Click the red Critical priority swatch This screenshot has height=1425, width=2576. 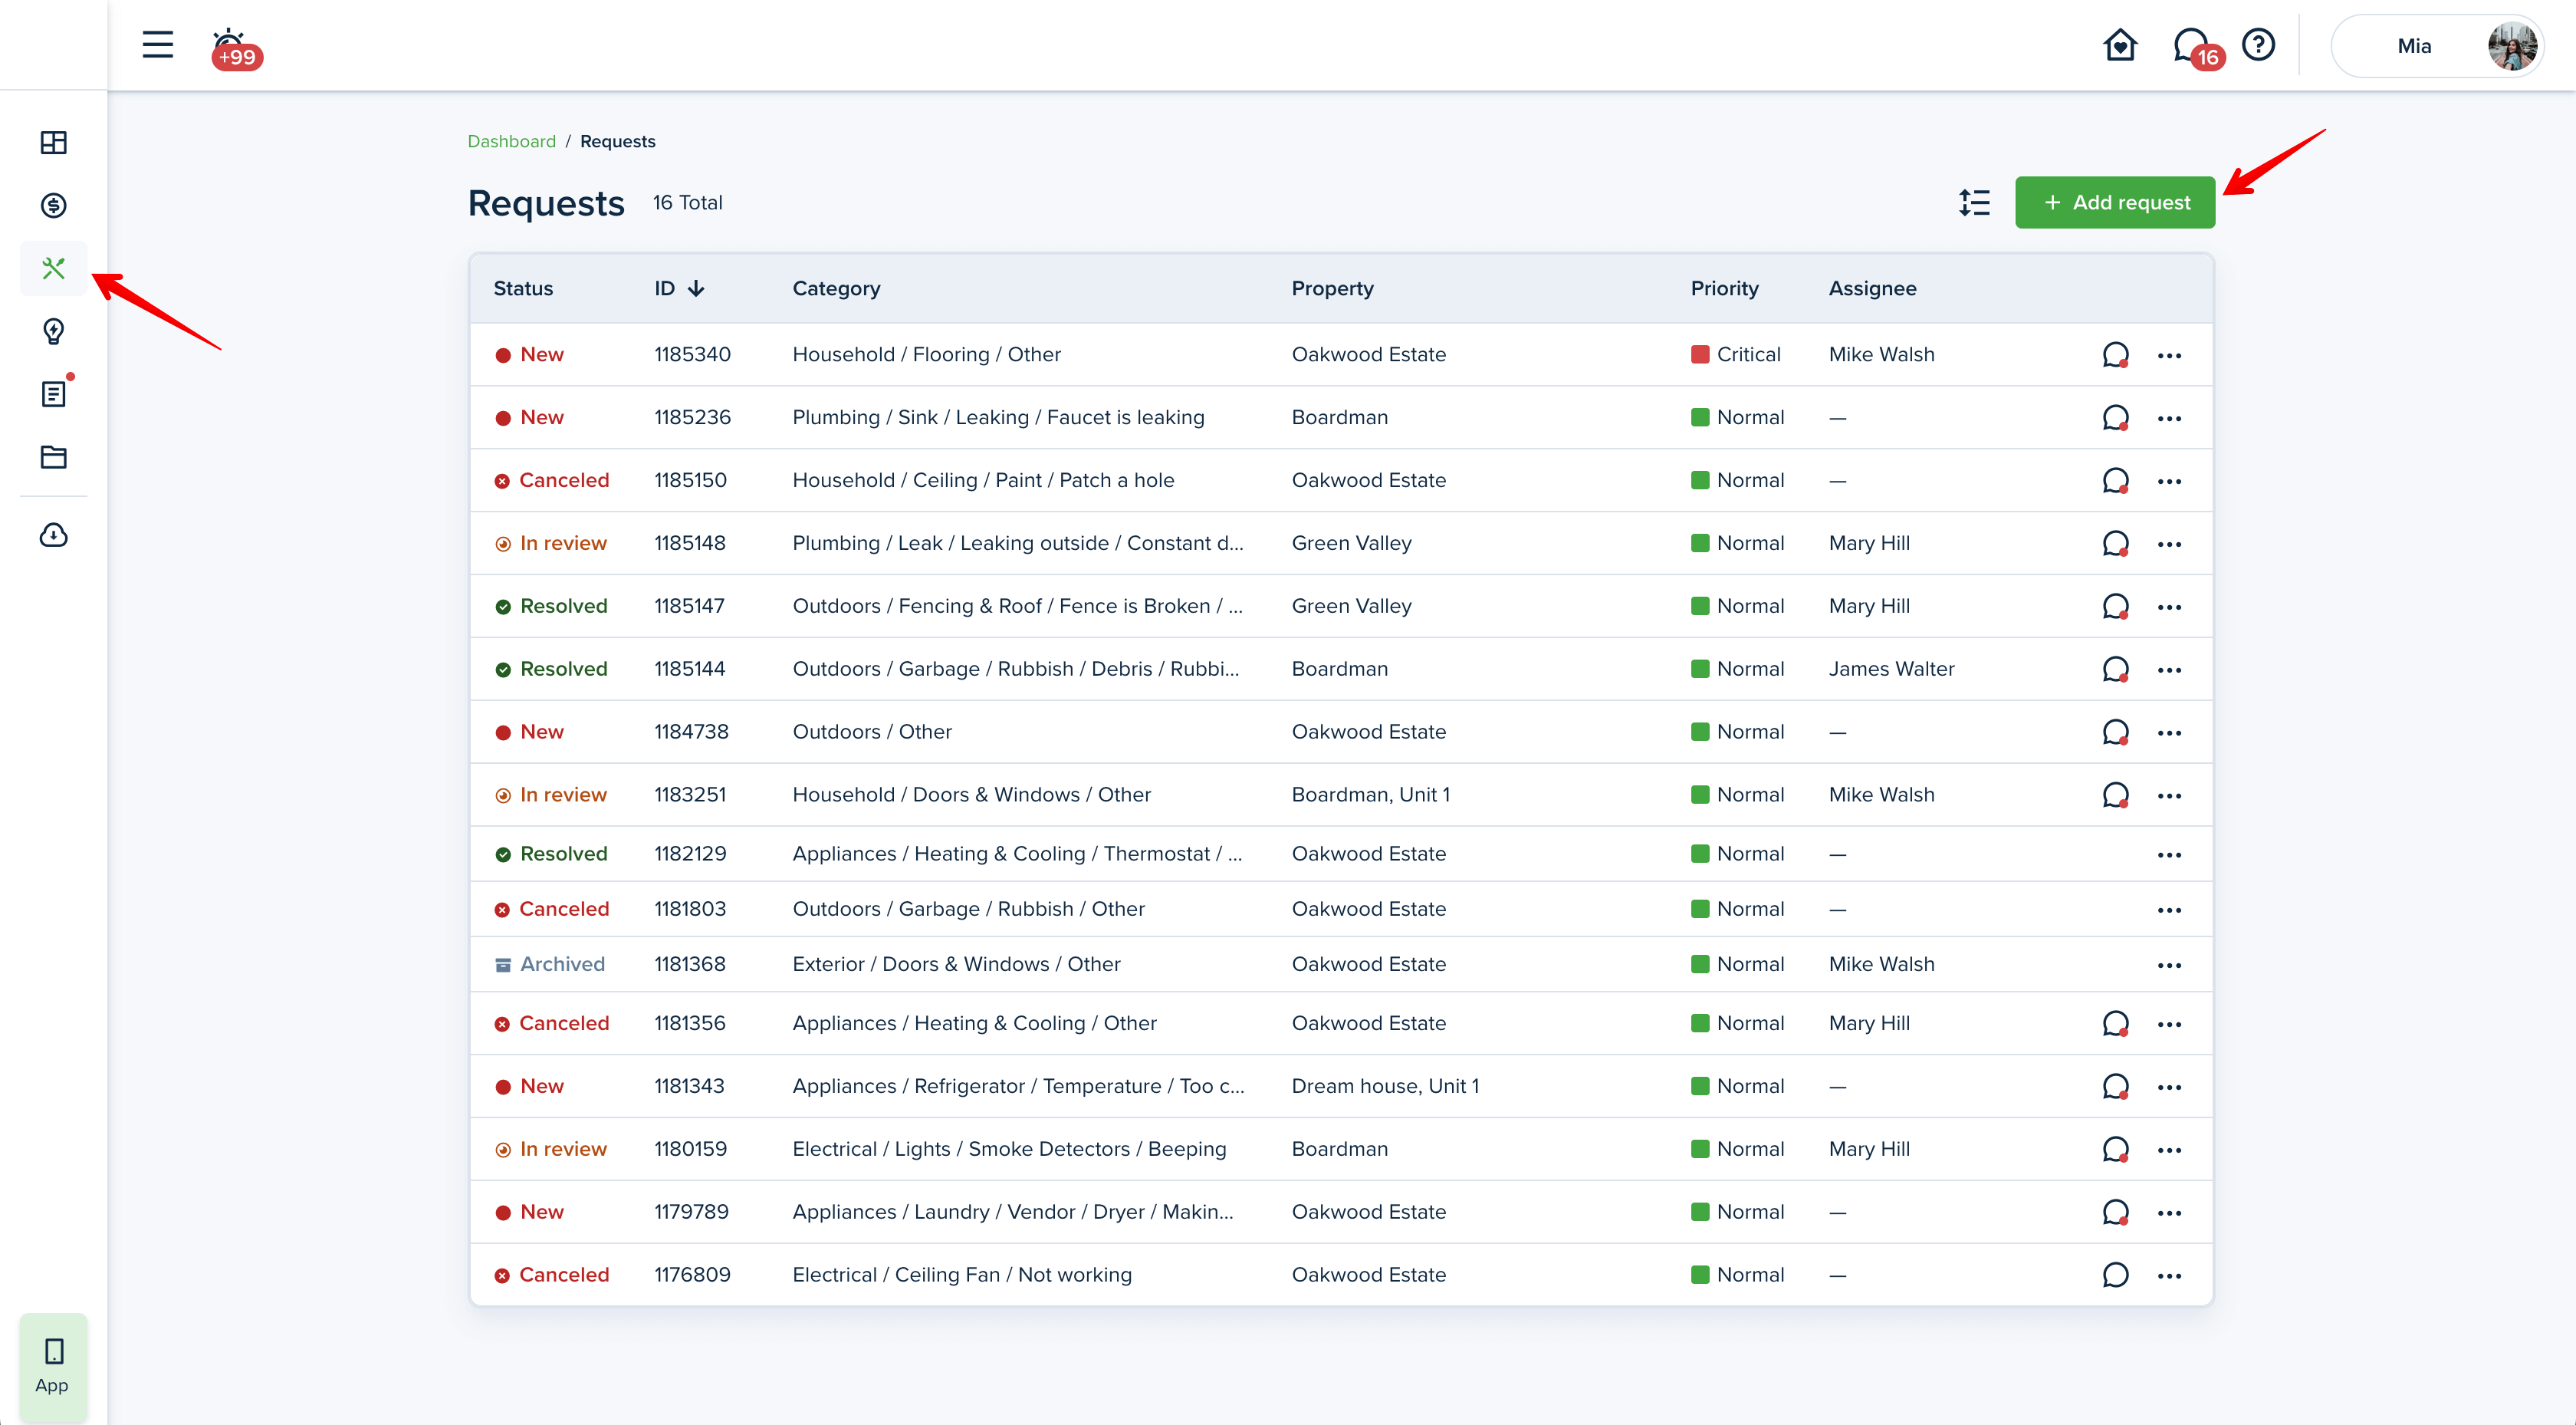click(x=1700, y=354)
